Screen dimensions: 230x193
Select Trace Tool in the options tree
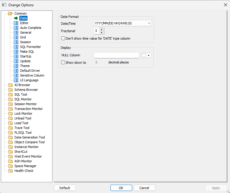click(22, 128)
